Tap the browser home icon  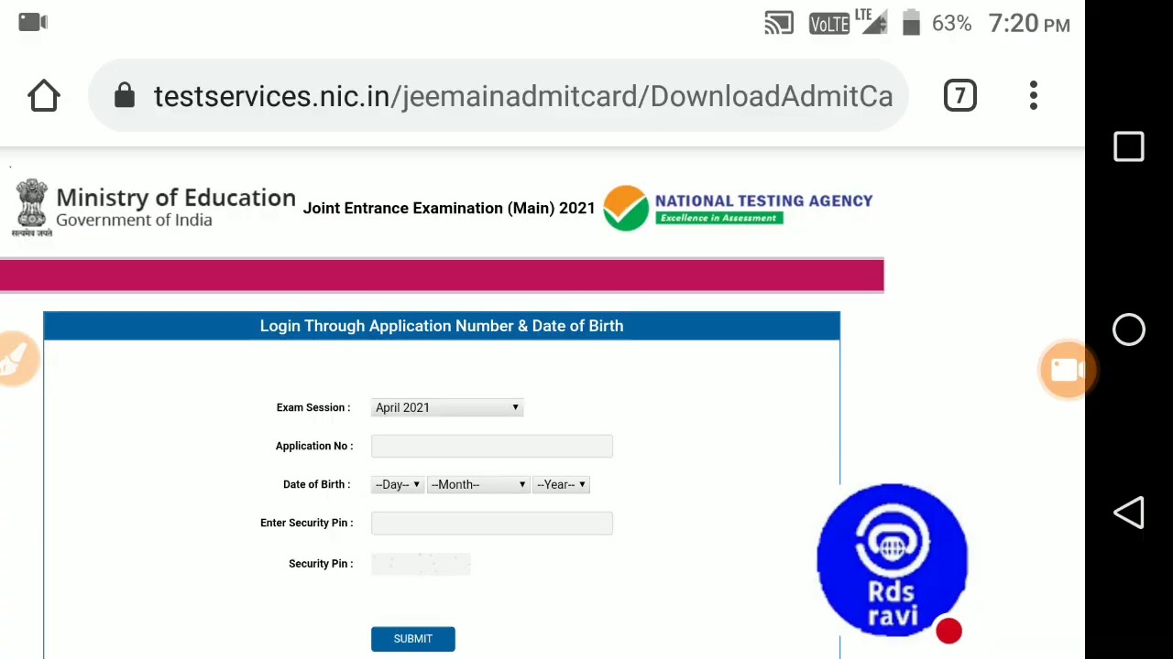[44, 96]
